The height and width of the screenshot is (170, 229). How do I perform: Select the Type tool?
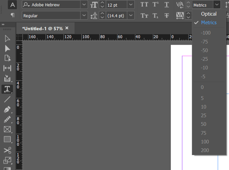coord(7,89)
